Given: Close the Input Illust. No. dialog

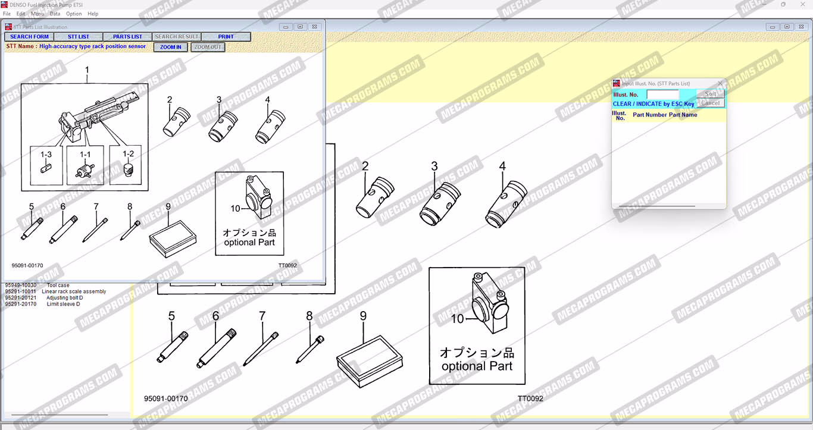Looking at the screenshot, I should [720, 83].
